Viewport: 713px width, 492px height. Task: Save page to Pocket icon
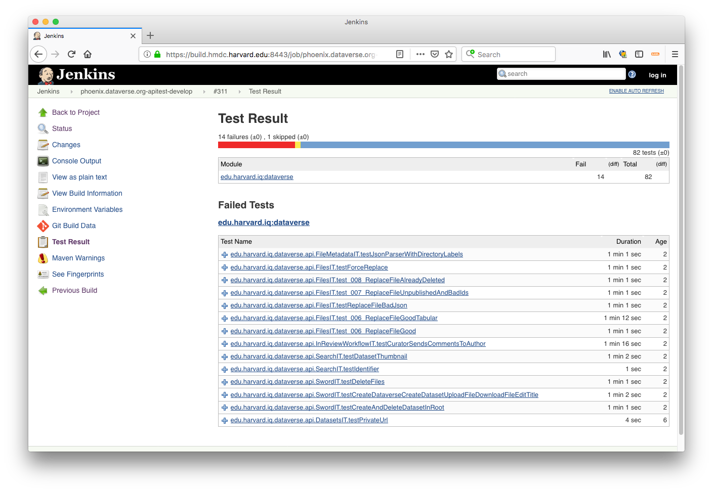coord(435,54)
